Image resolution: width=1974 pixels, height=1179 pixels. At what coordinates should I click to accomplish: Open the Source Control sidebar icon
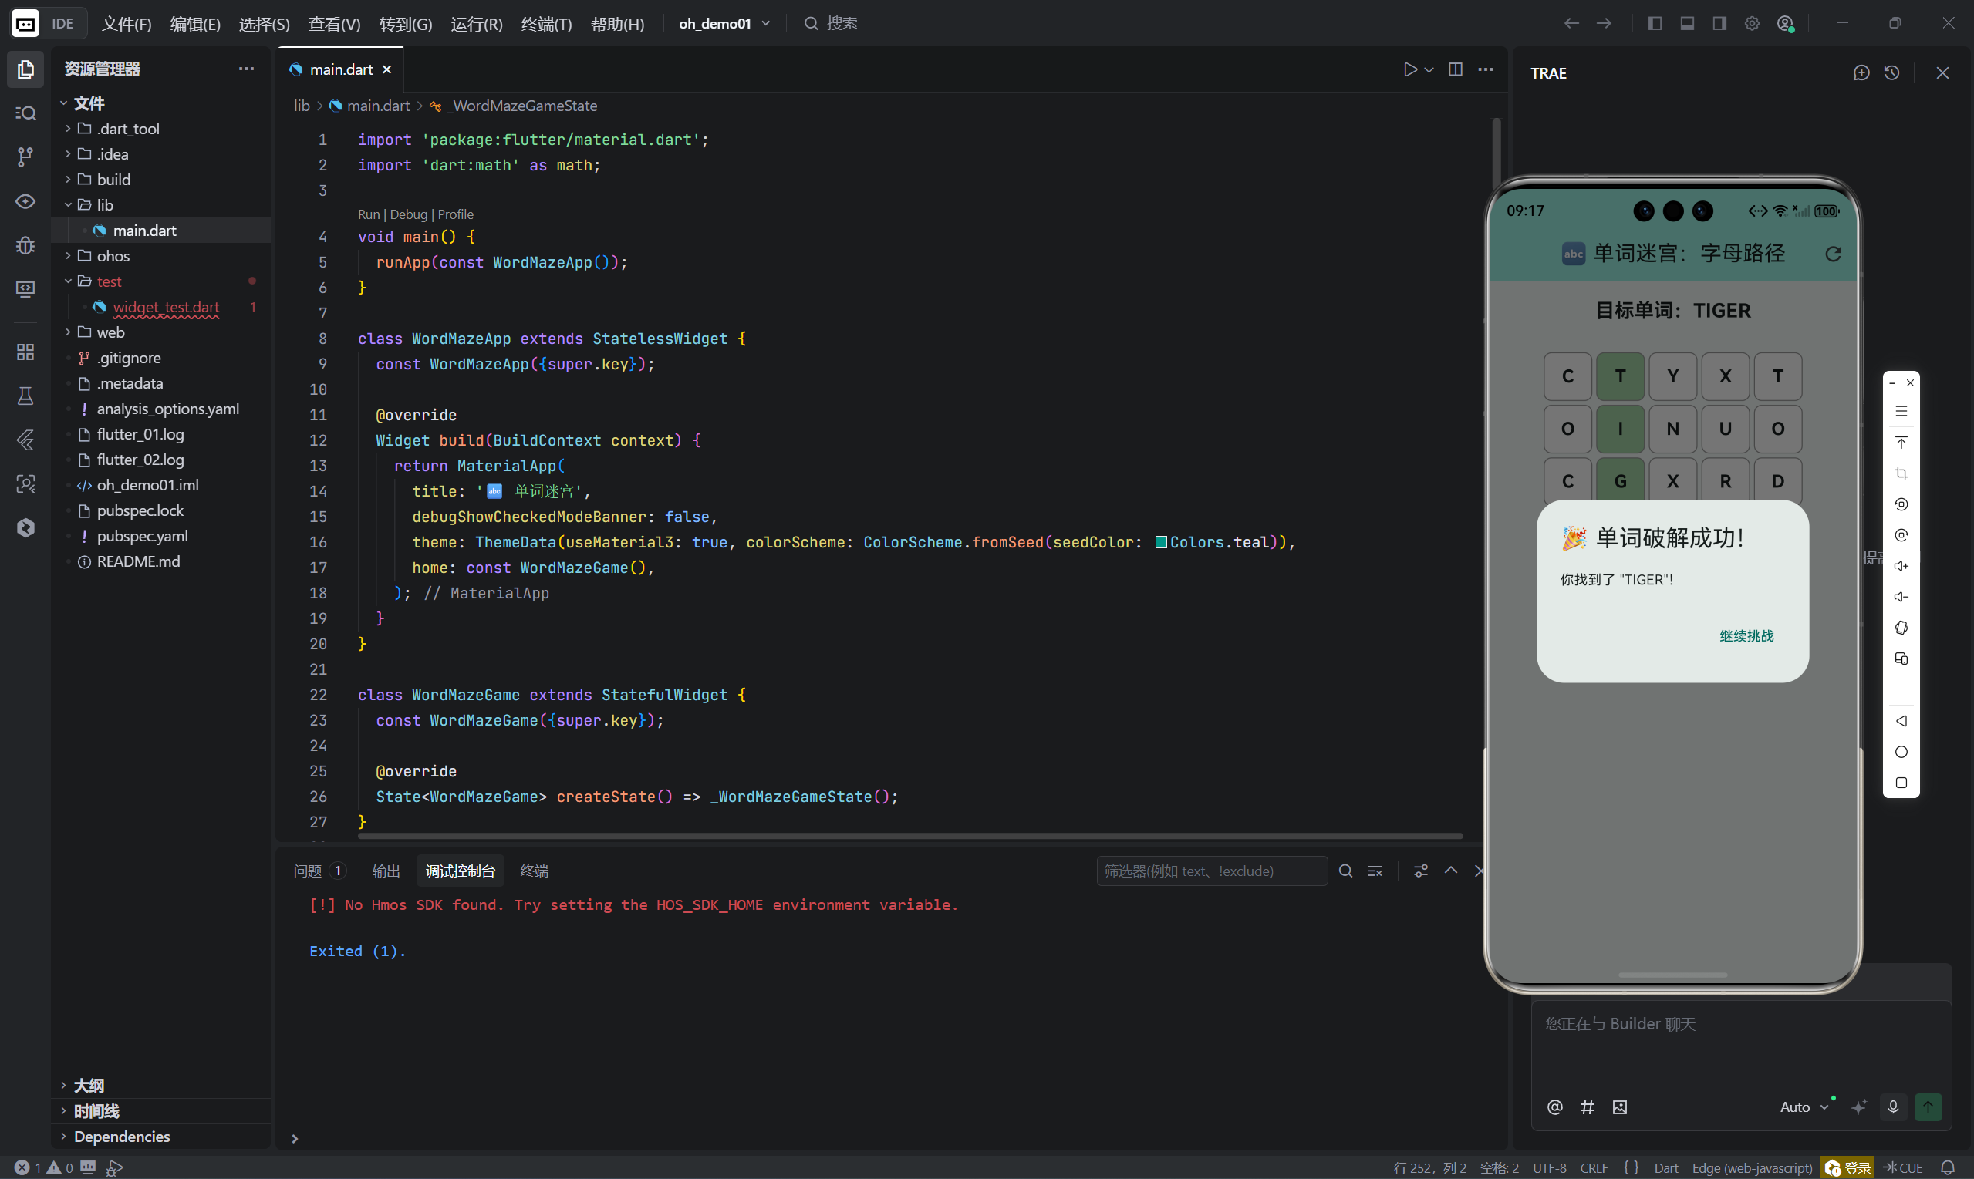point(25,157)
